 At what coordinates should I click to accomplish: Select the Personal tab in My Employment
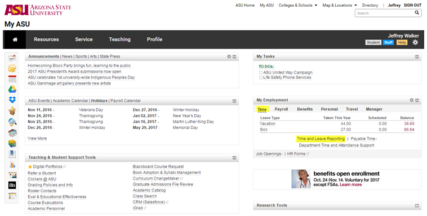[329, 109]
